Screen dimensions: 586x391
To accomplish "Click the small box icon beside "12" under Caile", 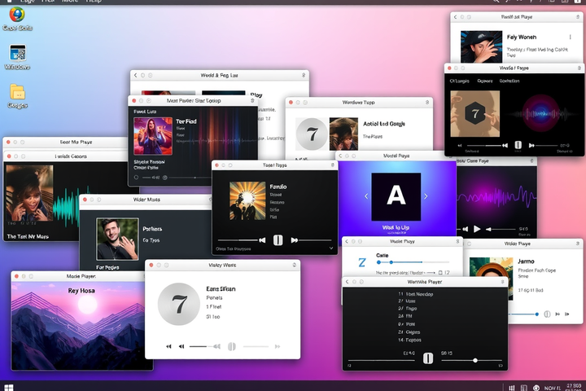I will [x=440, y=273].
